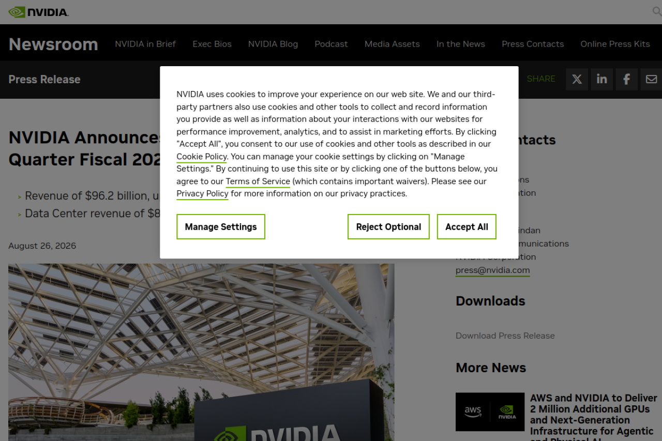Click the Press Release label

44,79
